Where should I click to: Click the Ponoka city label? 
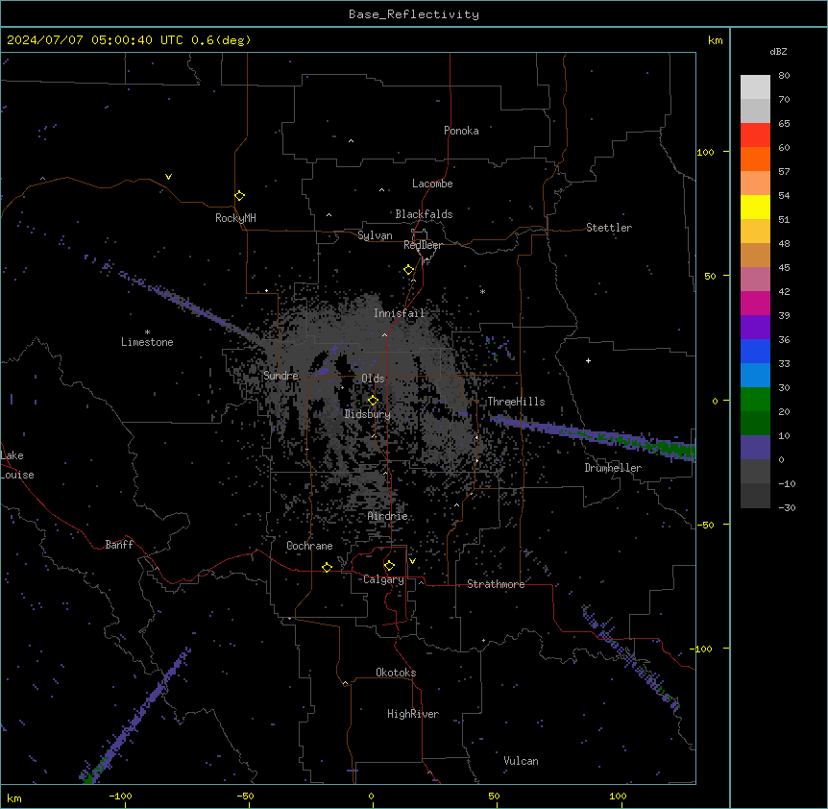pyautogui.click(x=461, y=131)
